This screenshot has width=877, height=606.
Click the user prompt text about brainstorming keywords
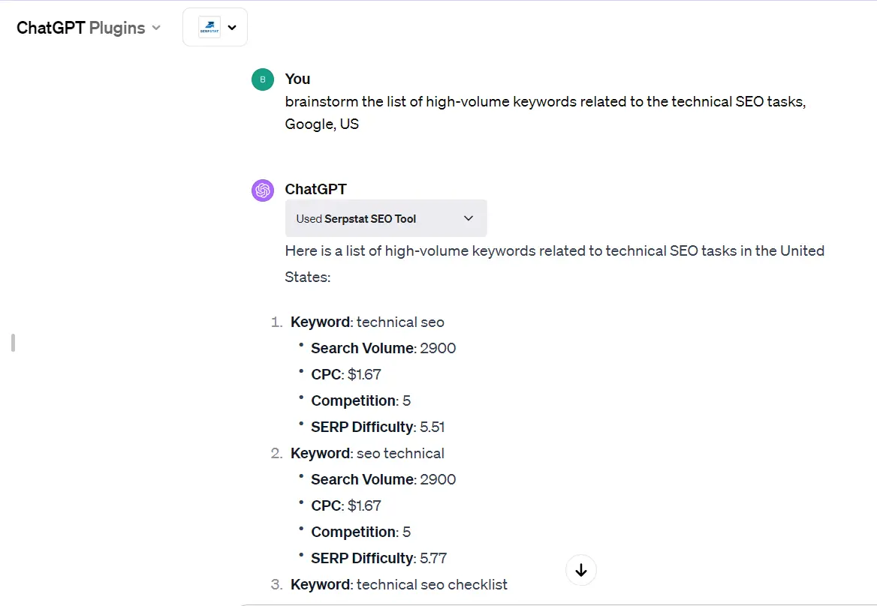[x=545, y=112]
